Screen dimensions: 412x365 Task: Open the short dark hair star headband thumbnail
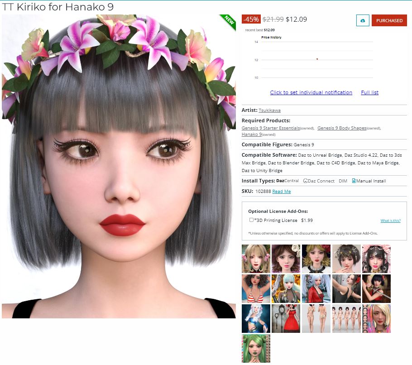point(346,259)
